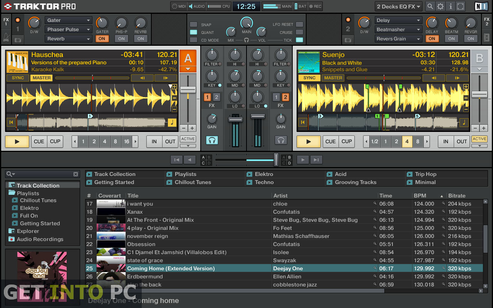
Task: Open the Chillout Tunes favorite
Action: coord(193,182)
